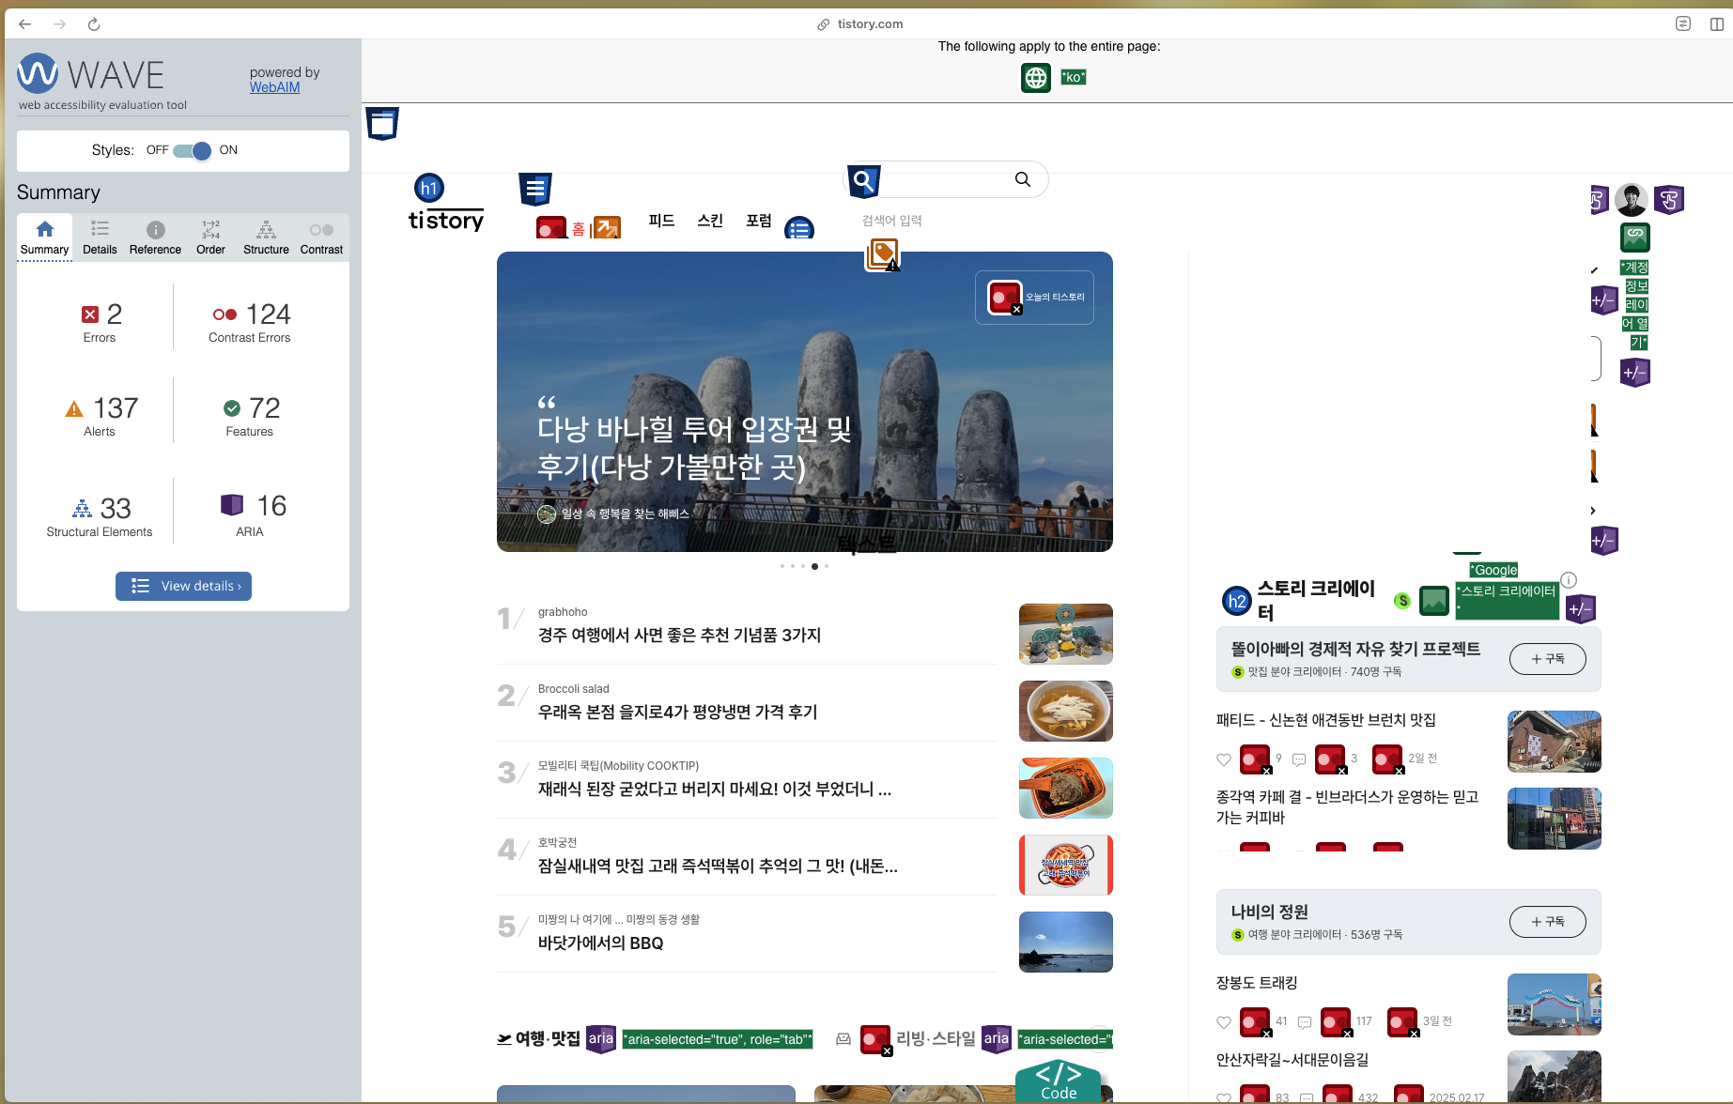Click the page header structure icon
The image size is (1733, 1104).
click(382, 123)
